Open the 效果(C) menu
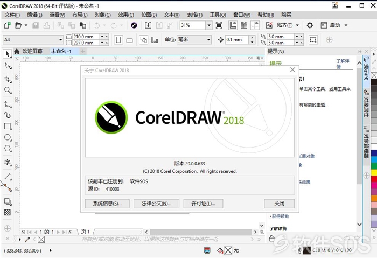377x259 pixels. [125, 15]
